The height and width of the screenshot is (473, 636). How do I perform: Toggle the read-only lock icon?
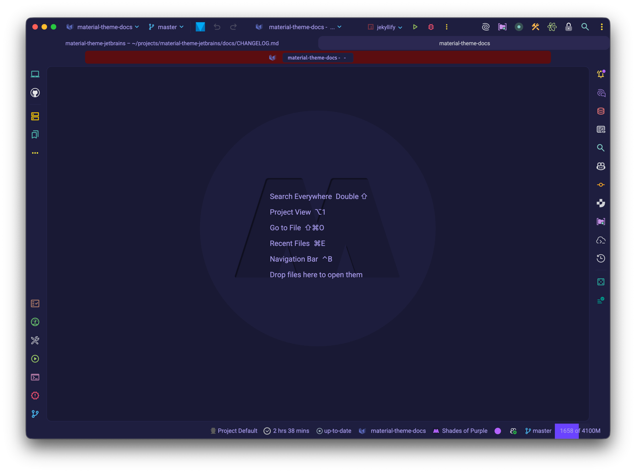coord(569,27)
